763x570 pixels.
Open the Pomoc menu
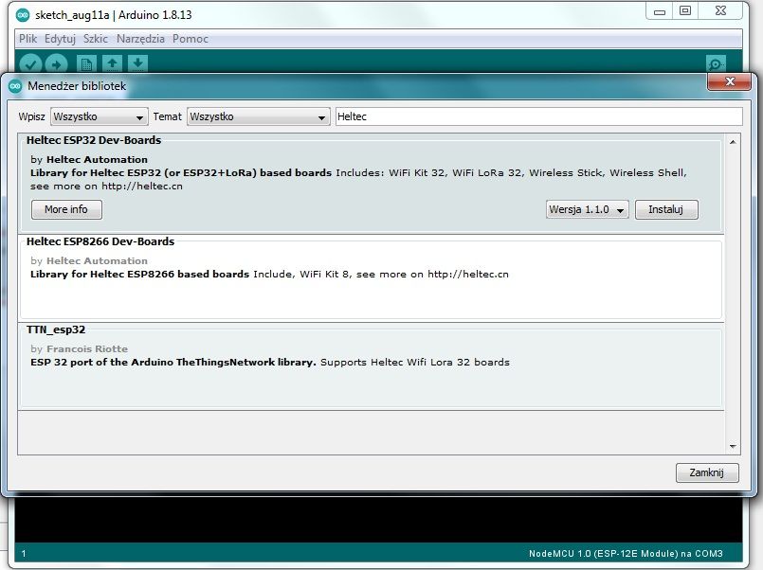click(191, 39)
